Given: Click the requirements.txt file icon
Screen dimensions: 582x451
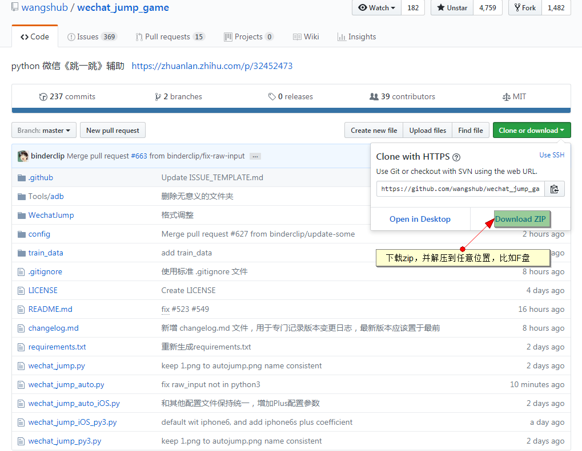Looking at the screenshot, I should pos(21,347).
